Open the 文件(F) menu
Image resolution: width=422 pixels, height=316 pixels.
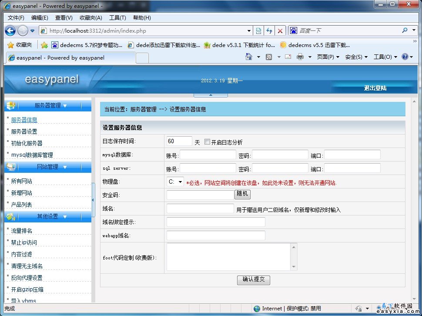coord(16,18)
